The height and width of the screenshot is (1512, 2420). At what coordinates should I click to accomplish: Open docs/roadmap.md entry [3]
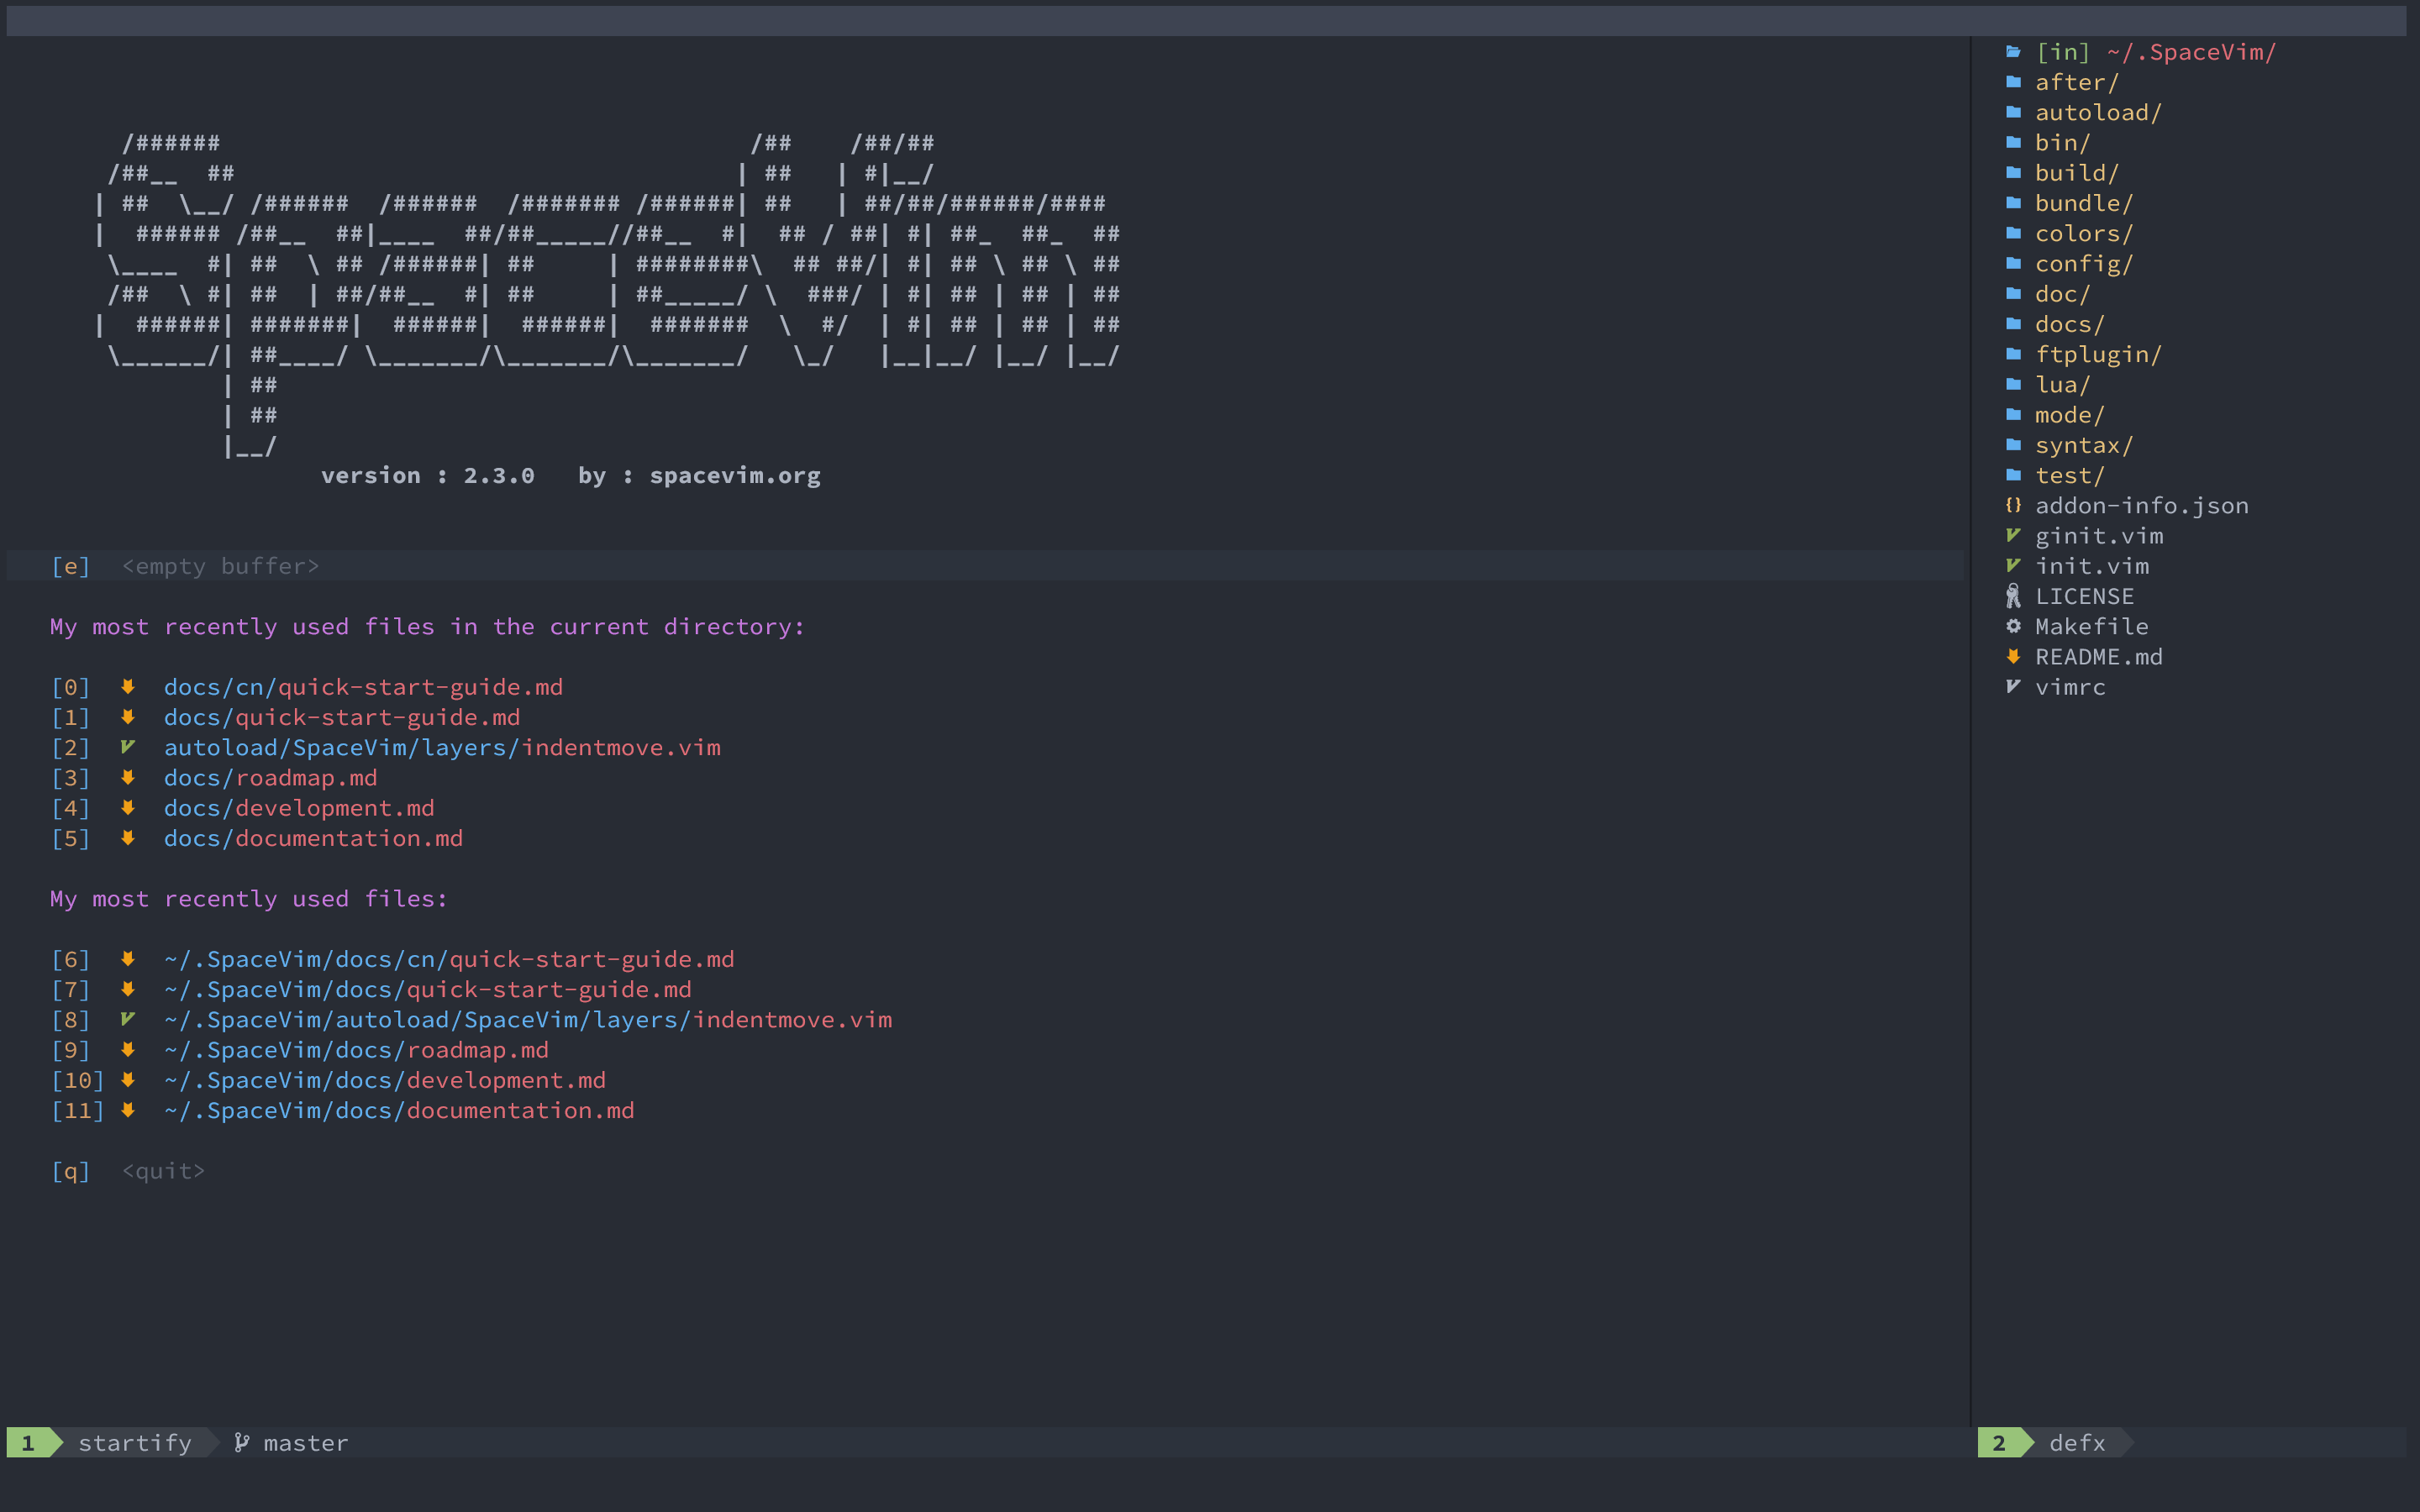tap(271, 778)
